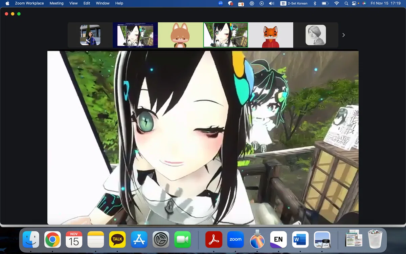Open Preview from the Dock
Screen dimensions: 406x254
pos(322,240)
